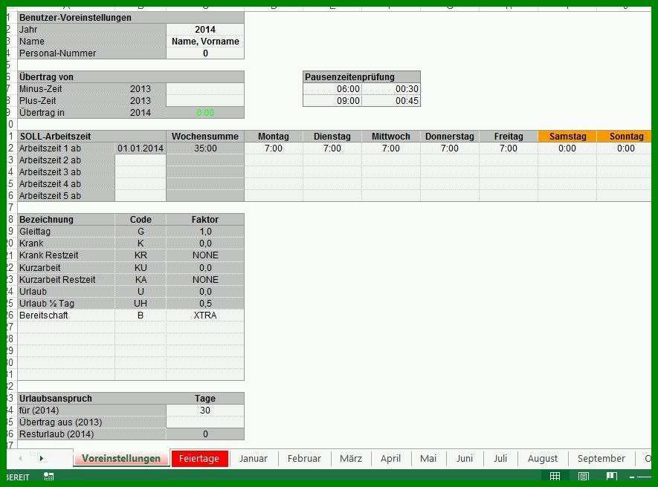
Task: Select the Jahr value cell 2014
Action: point(205,30)
